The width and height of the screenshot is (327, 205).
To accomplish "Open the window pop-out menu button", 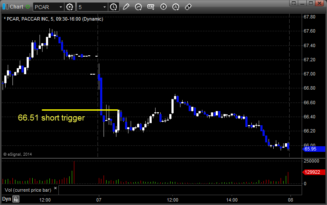I will (x=294, y=3).
